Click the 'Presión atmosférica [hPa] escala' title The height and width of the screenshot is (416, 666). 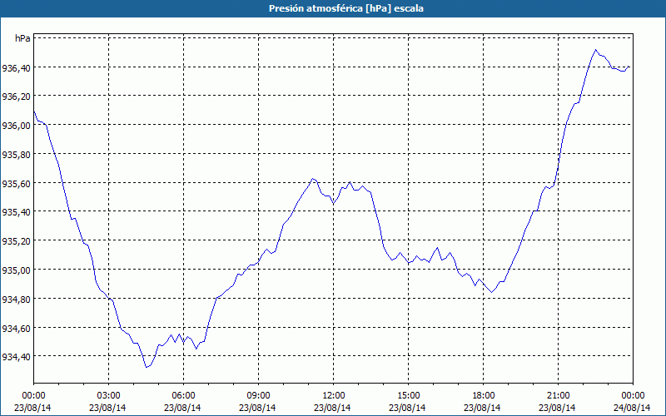coord(346,8)
